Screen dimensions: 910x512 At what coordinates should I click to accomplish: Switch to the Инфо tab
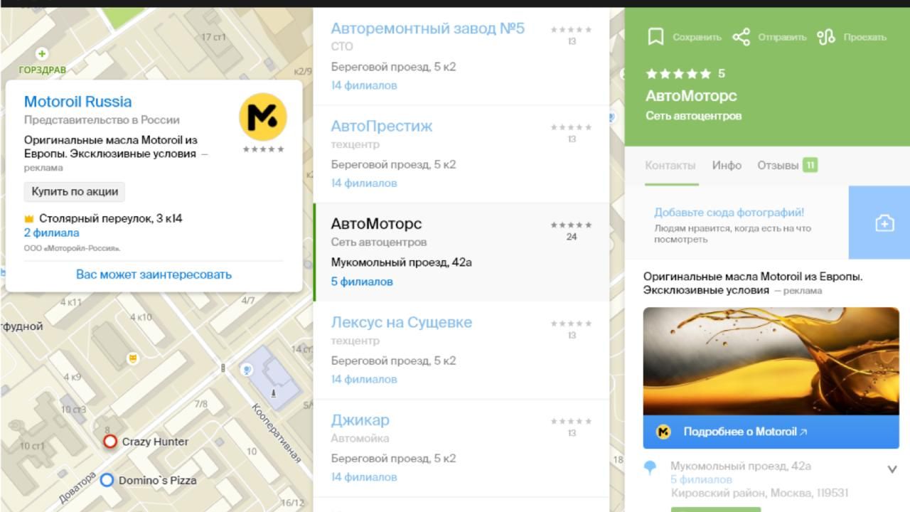click(726, 165)
